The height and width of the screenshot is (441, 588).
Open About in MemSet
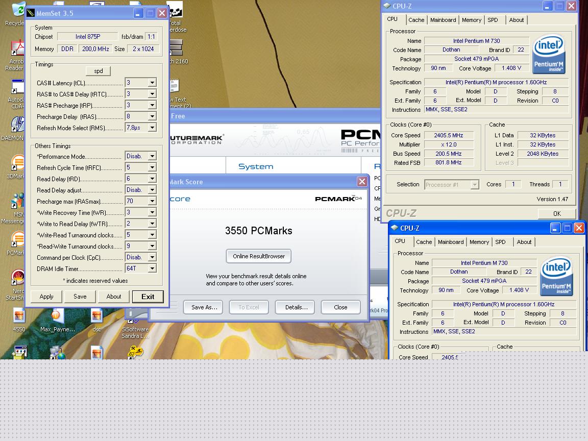(x=114, y=297)
